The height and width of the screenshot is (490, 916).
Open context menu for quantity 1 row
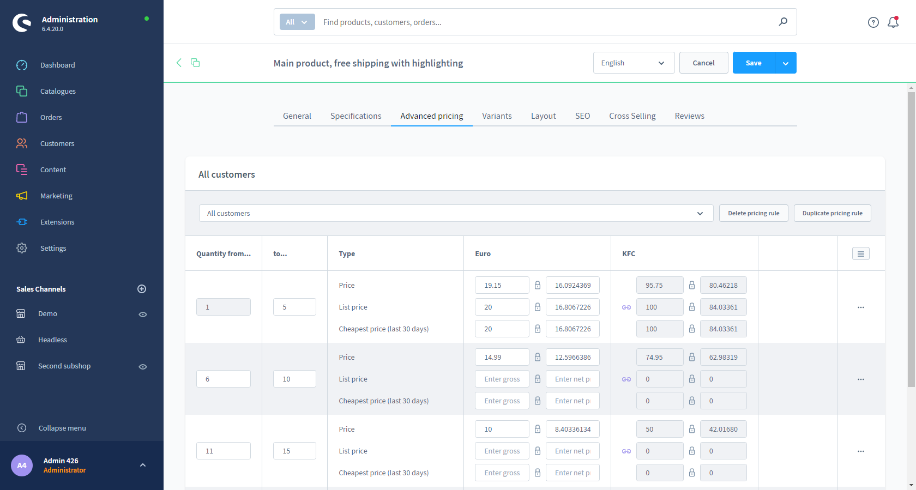tap(861, 307)
